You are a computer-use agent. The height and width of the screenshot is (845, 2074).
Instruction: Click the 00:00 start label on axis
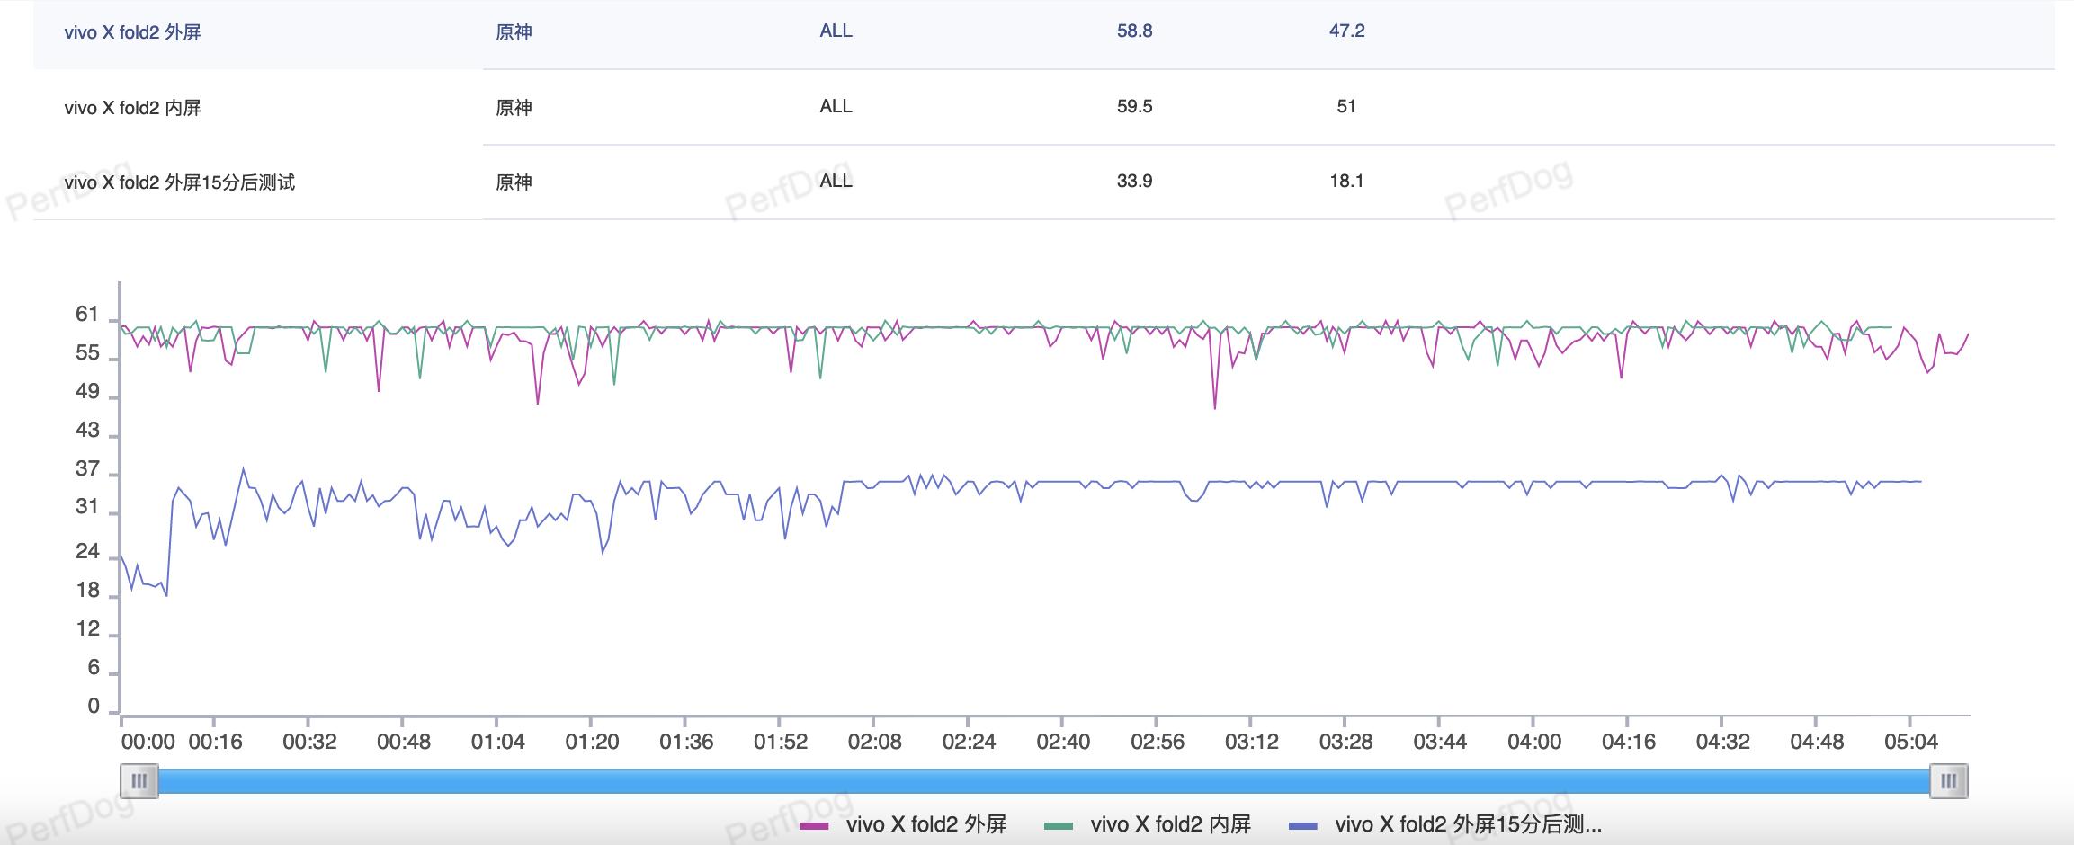[148, 742]
